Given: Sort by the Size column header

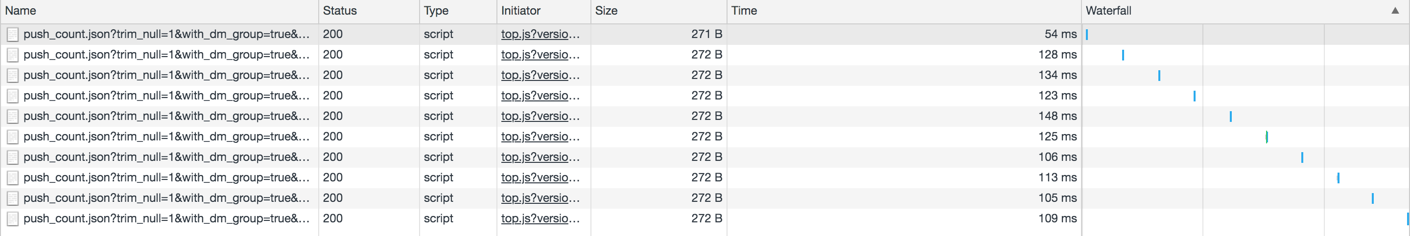Looking at the screenshot, I should tap(606, 11).
